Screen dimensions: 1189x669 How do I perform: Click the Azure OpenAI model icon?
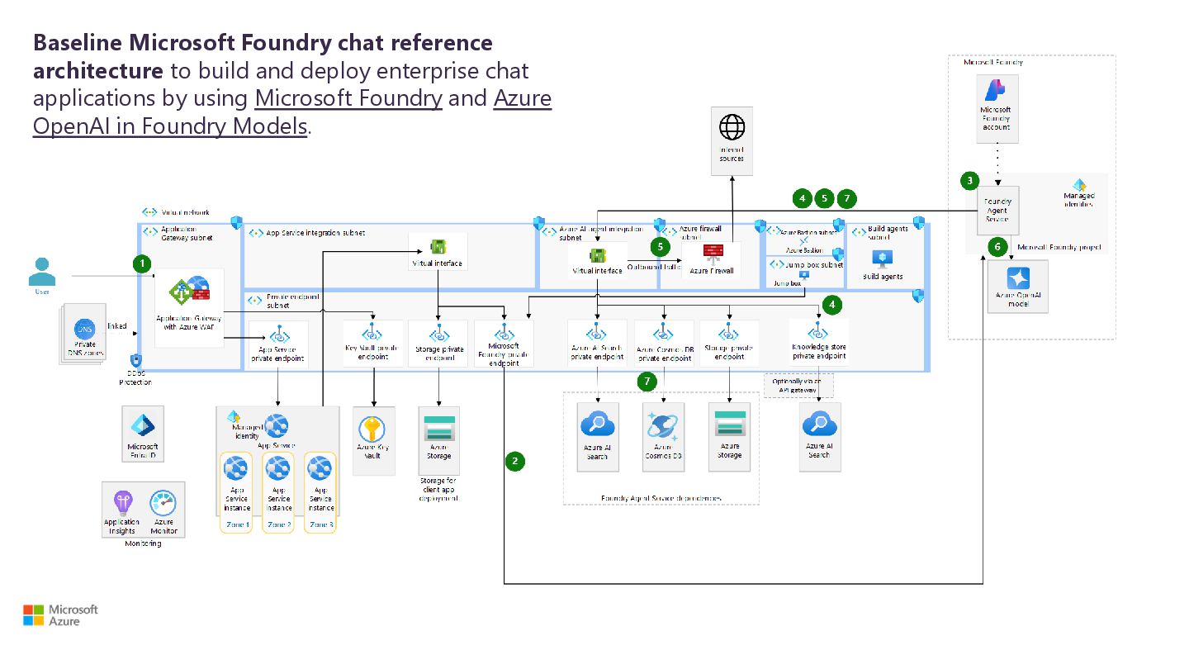tap(1017, 278)
